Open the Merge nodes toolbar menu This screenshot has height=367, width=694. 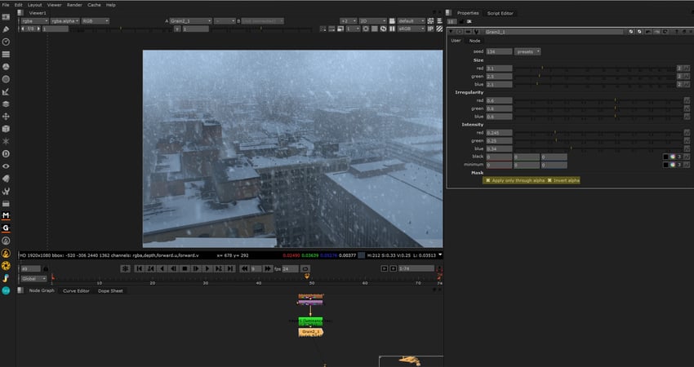click(x=6, y=104)
